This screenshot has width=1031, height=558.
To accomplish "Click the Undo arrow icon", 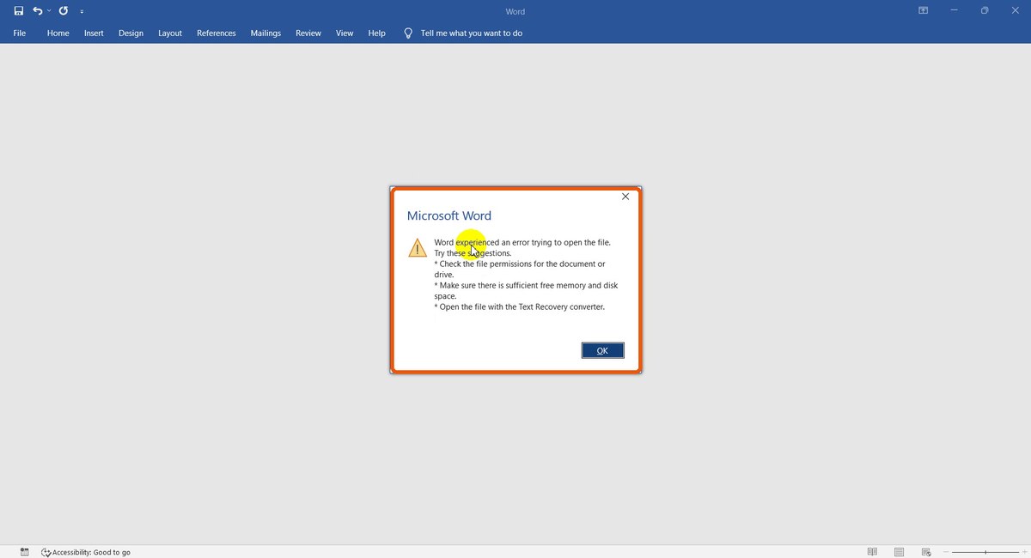I will point(37,11).
